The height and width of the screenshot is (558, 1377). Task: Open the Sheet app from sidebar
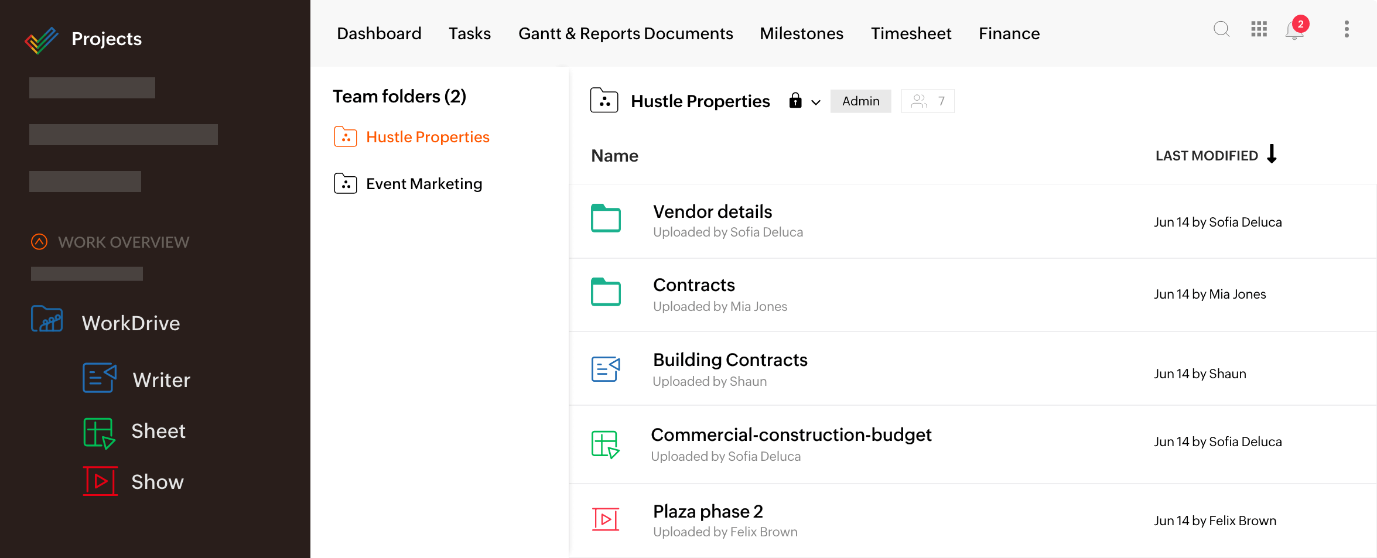point(158,431)
